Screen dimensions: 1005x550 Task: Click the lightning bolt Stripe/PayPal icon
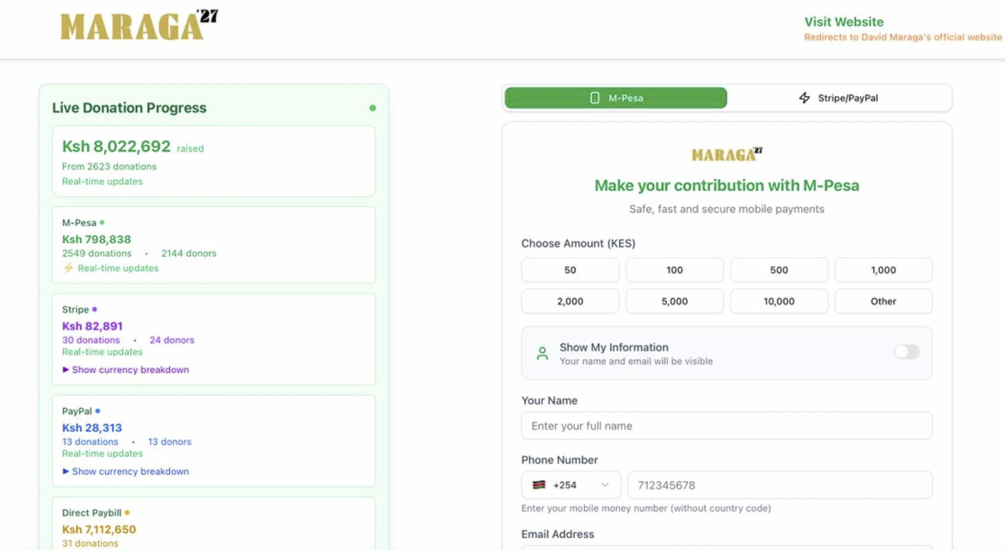pyautogui.click(x=804, y=98)
